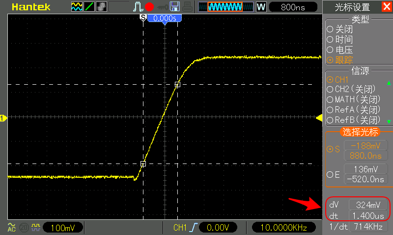
Task: Click the AC coupling icon at bottom left
Action: pyautogui.click(x=11, y=228)
